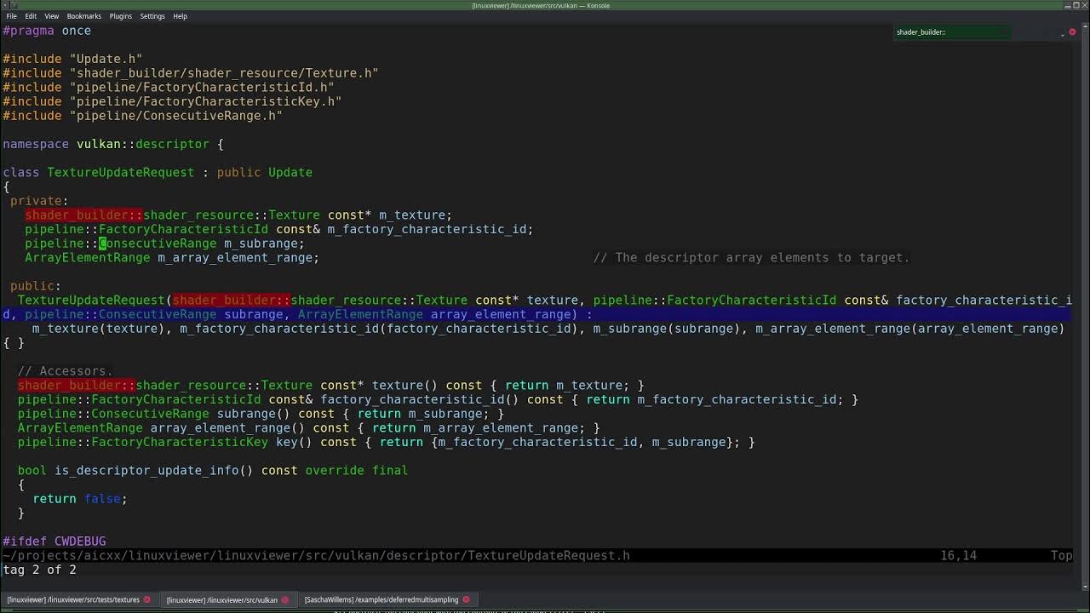Viewport: 1090px width, 613px height.
Task: Click the shader_builder:: search field
Action: tap(952, 32)
